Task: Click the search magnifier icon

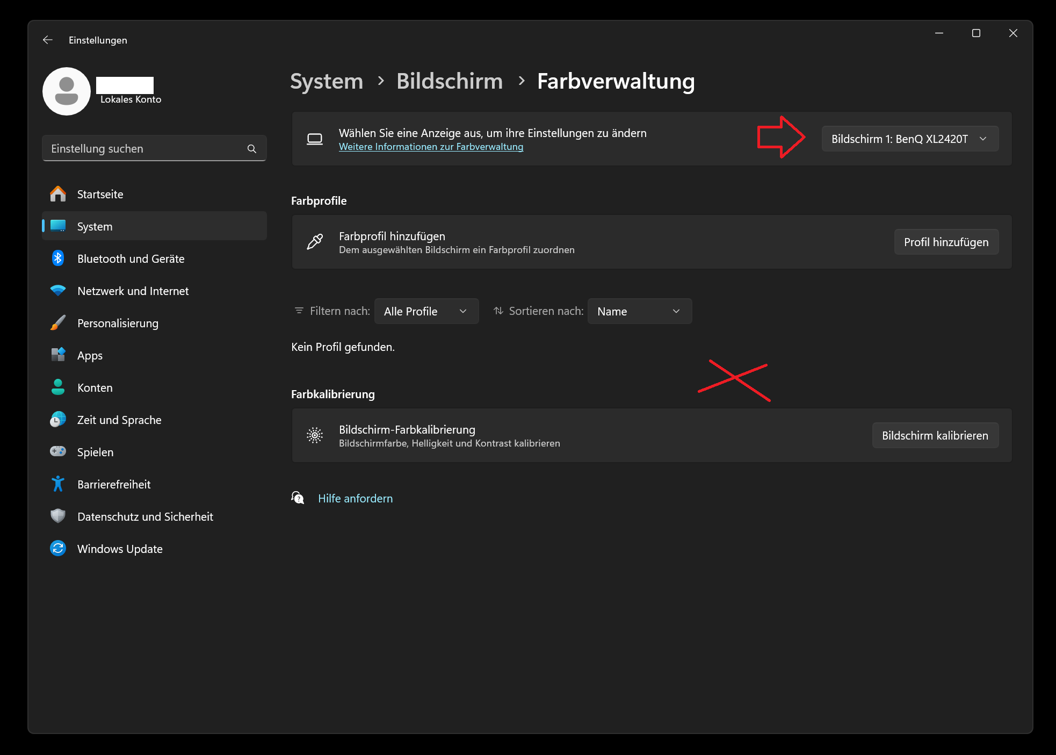Action: click(252, 149)
